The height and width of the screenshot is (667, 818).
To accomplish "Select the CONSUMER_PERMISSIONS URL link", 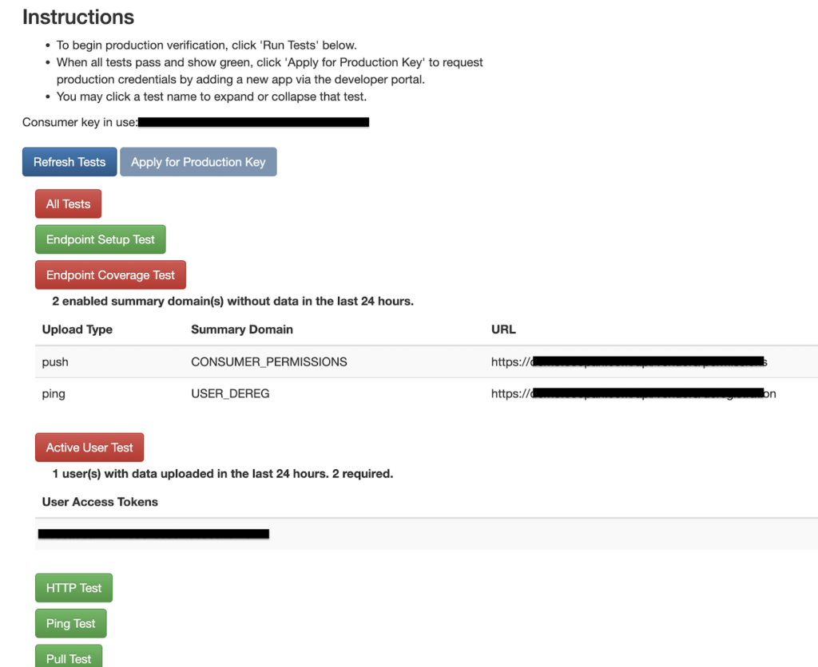I will pyautogui.click(x=629, y=361).
